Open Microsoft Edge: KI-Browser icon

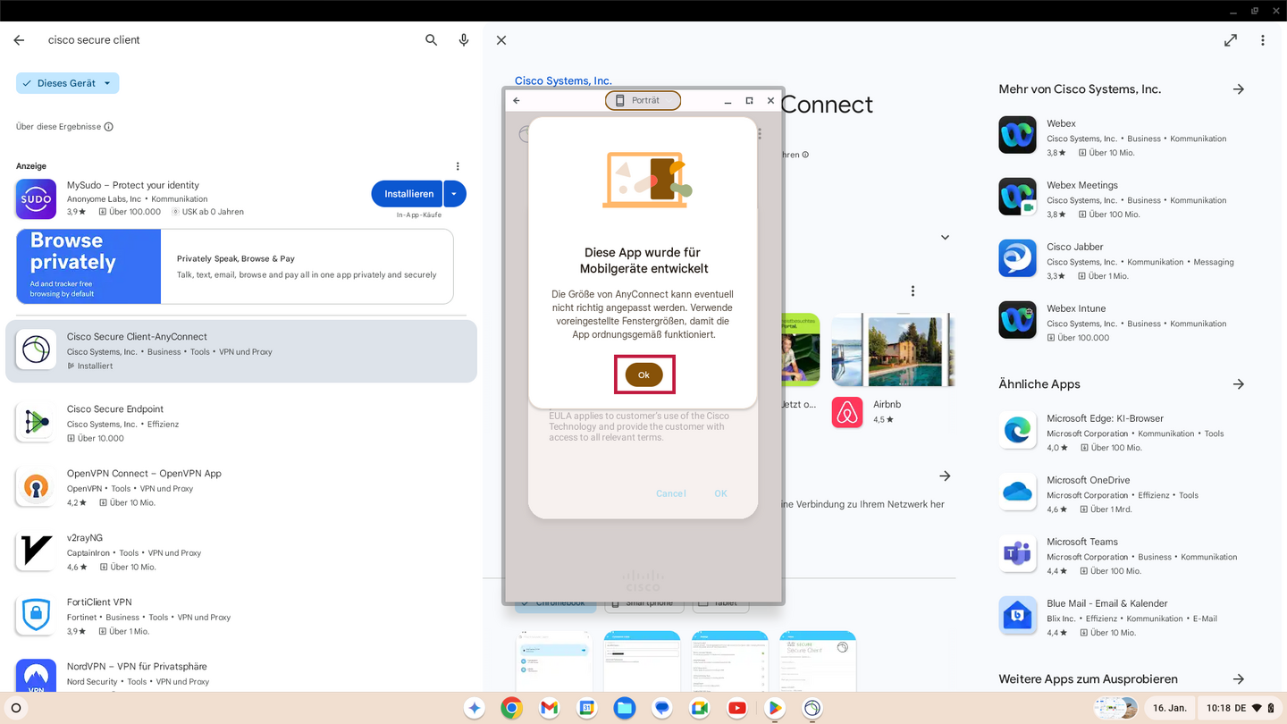(x=1017, y=430)
